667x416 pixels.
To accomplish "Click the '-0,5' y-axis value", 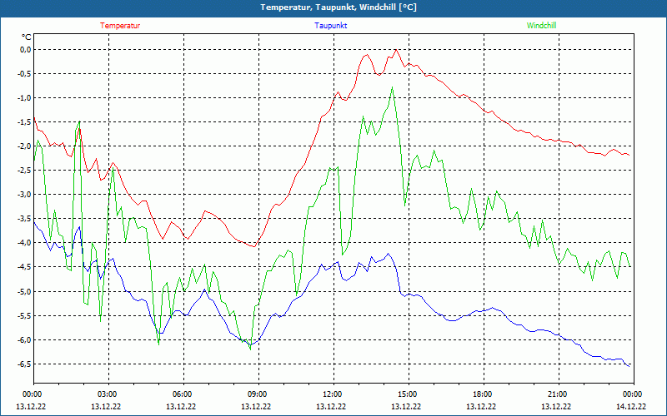I will click(x=25, y=74).
